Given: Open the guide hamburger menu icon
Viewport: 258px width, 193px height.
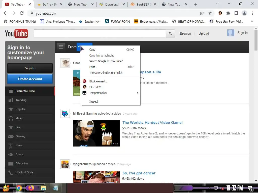Looking at the screenshot, I should click(x=61, y=47).
